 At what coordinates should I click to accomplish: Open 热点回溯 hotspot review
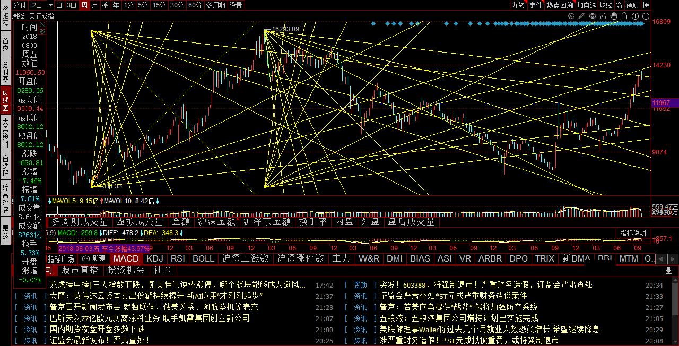point(560,5)
